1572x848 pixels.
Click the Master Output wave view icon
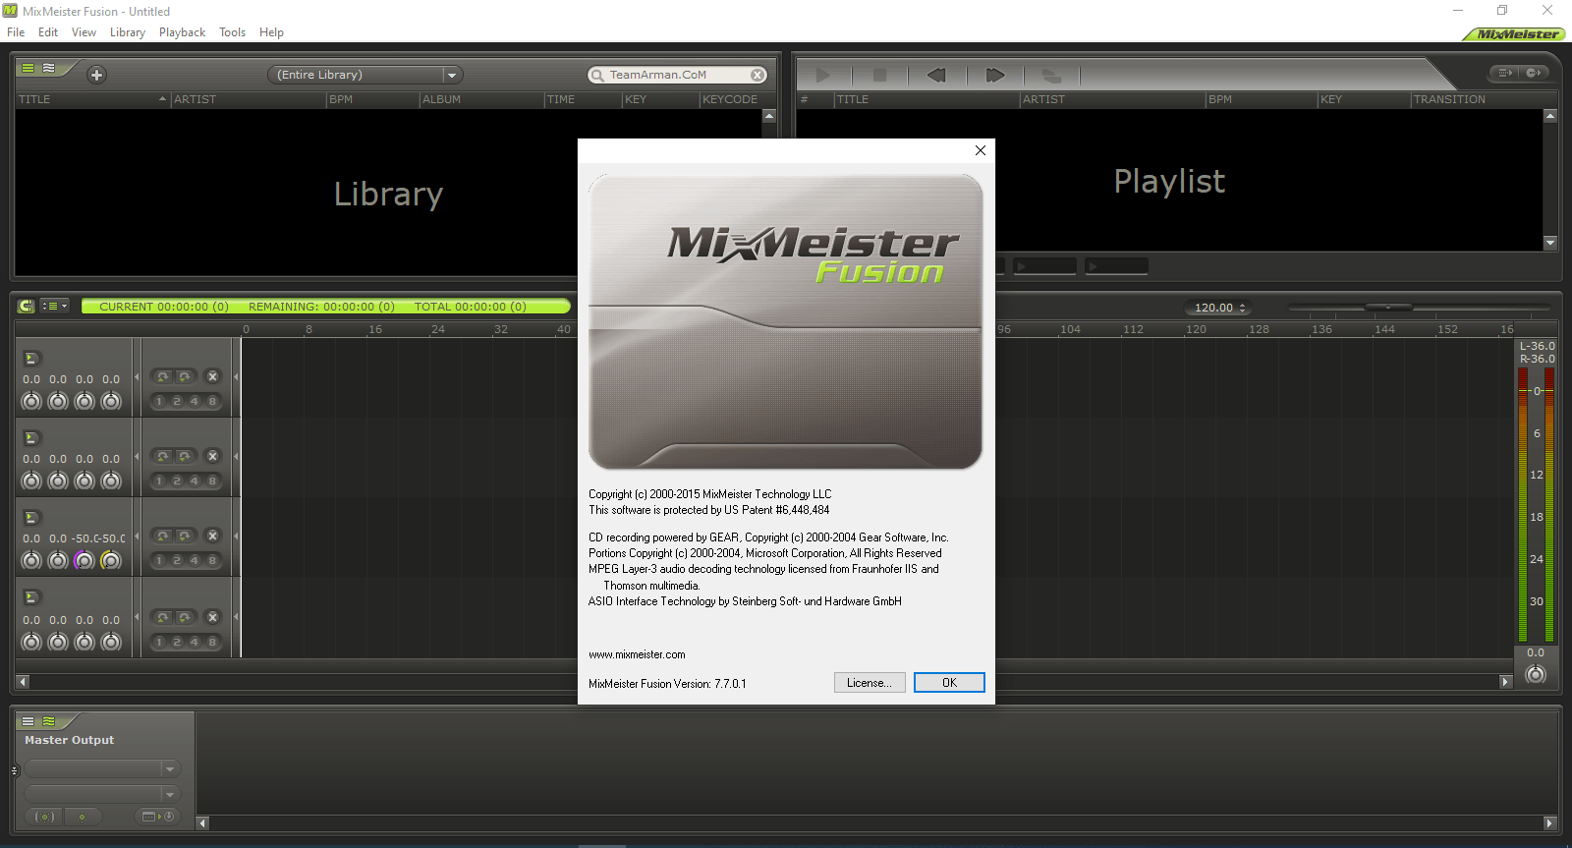[x=48, y=721]
